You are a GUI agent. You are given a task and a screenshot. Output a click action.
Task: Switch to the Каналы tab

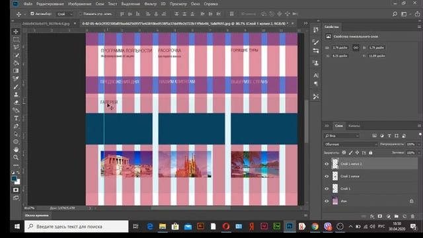[x=354, y=126]
